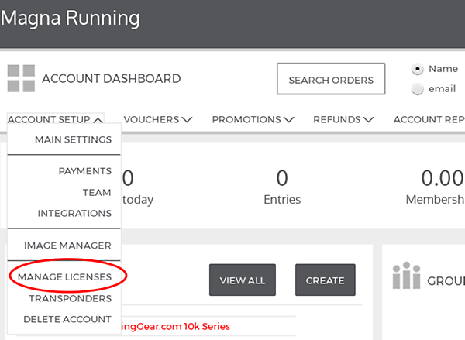This screenshot has width=465, height=340.
Task: Open the Team menu entry
Action: tap(97, 192)
